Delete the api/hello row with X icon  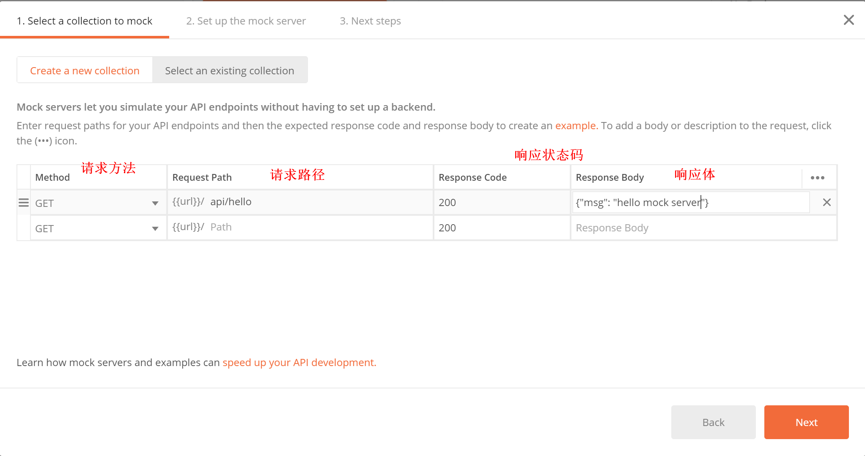[x=827, y=202]
